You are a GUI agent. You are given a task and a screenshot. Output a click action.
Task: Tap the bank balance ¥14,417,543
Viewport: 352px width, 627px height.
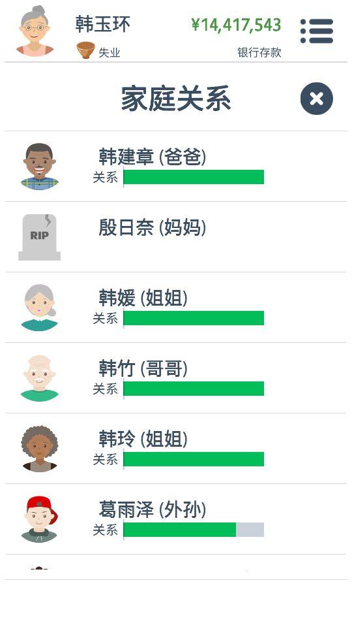[236, 25]
